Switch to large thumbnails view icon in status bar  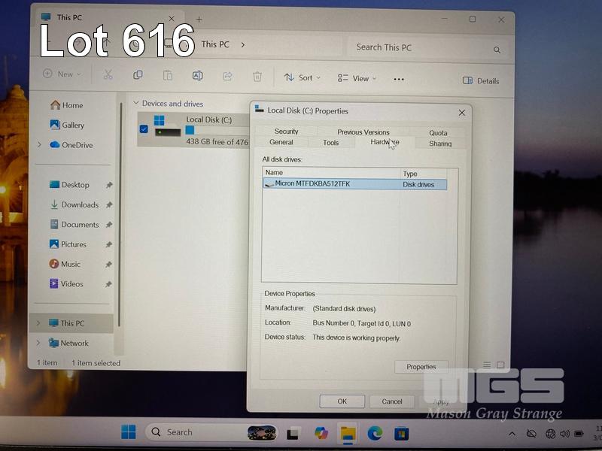click(x=500, y=365)
